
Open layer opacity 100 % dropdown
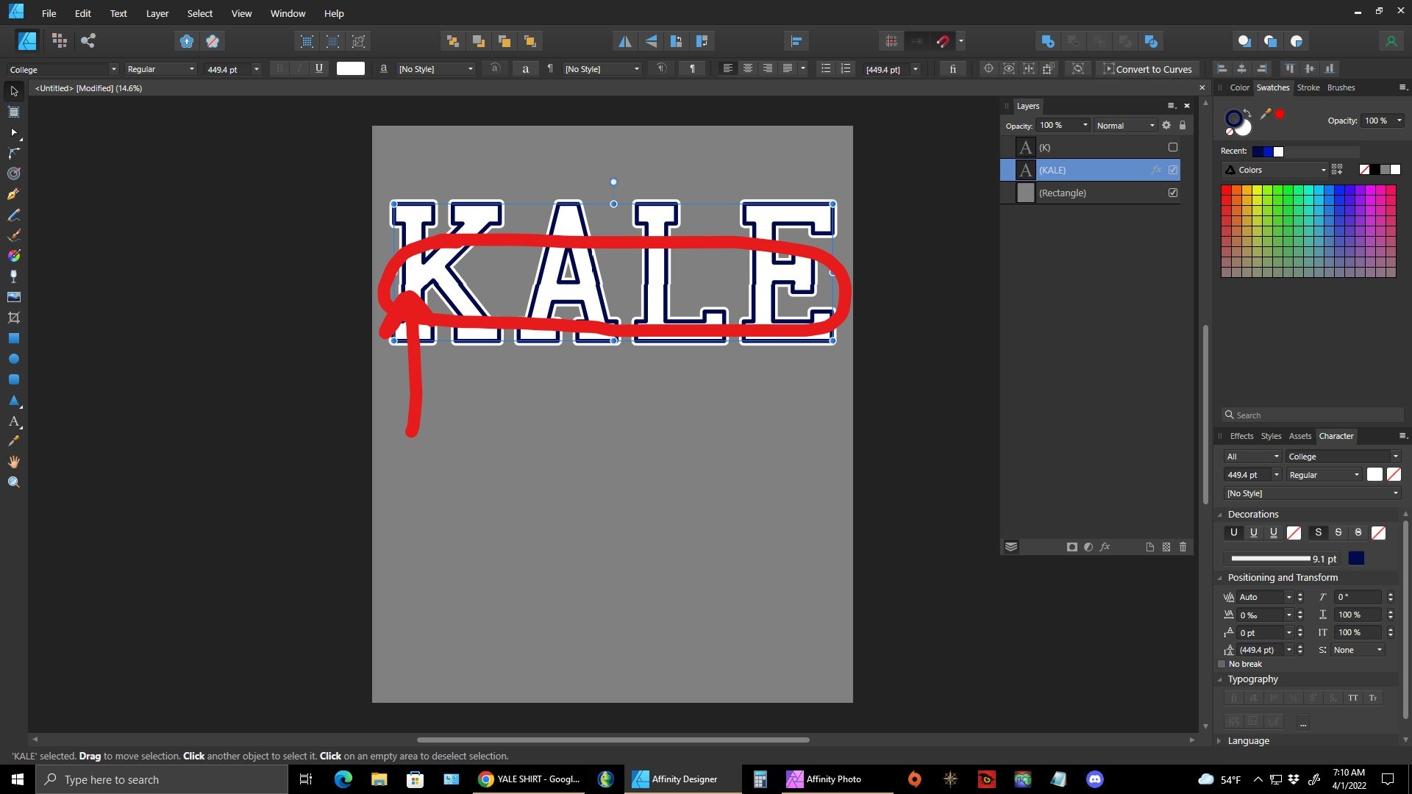click(1085, 126)
